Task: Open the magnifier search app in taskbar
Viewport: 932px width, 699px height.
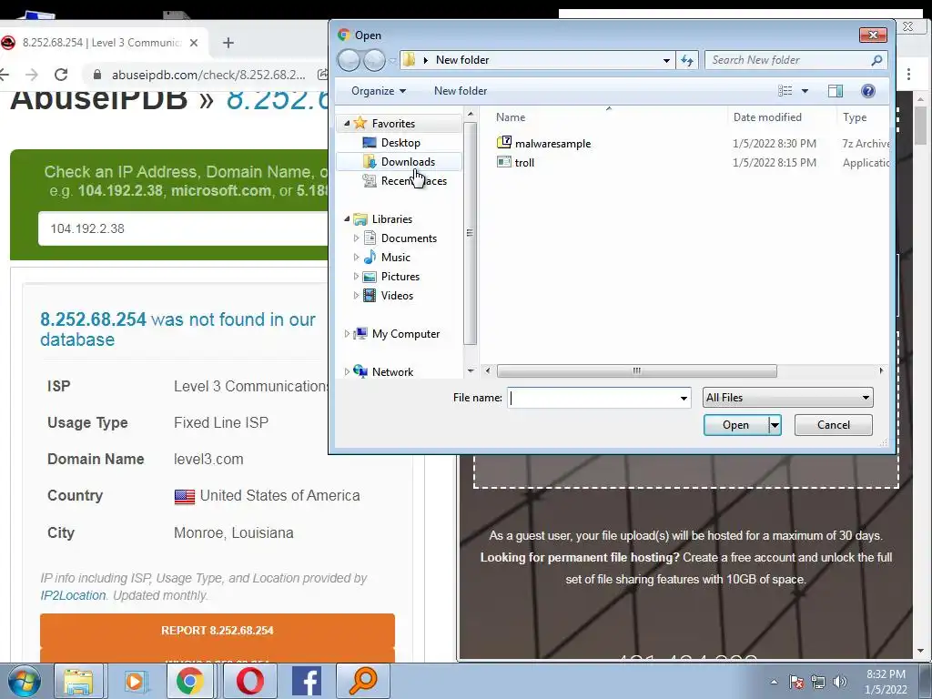Action: (x=362, y=681)
